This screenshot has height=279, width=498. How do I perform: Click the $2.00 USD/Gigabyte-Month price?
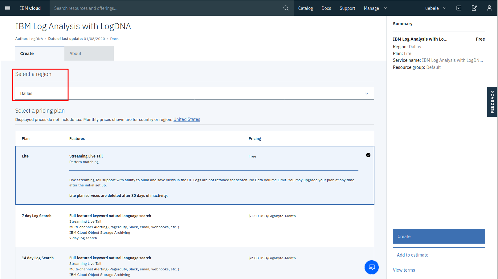[272, 258]
